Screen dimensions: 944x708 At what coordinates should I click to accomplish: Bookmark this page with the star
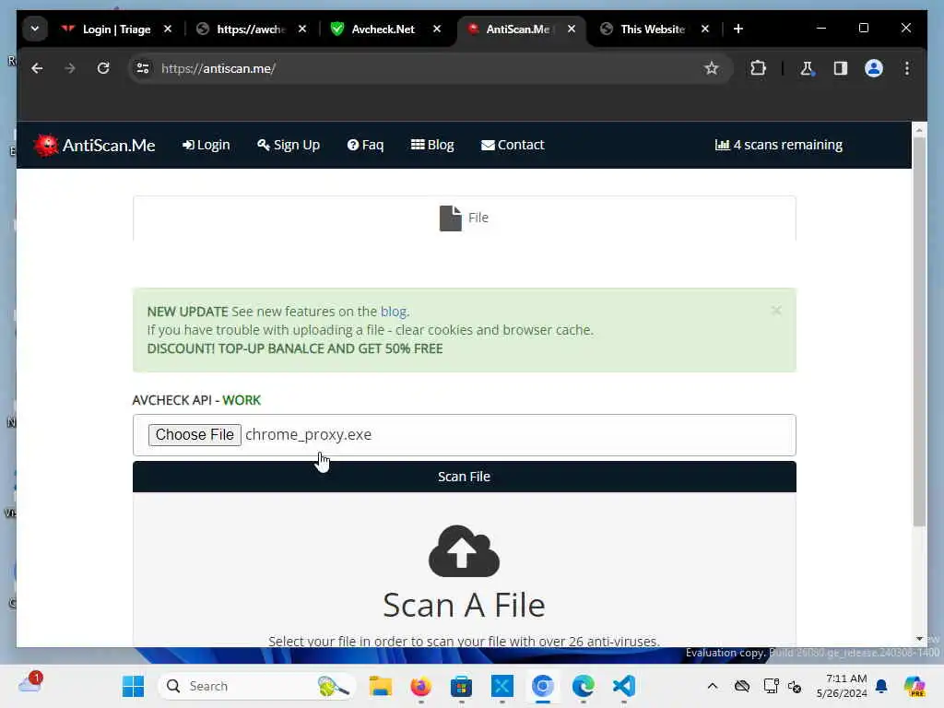[x=712, y=68]
